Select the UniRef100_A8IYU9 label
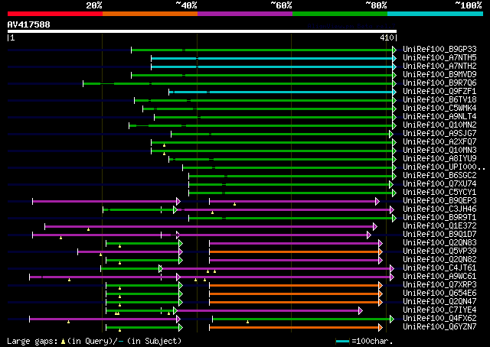 point(439,159)
